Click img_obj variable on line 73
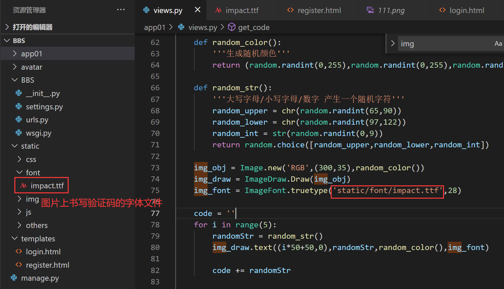504x289 pixels. coord(210,168)
